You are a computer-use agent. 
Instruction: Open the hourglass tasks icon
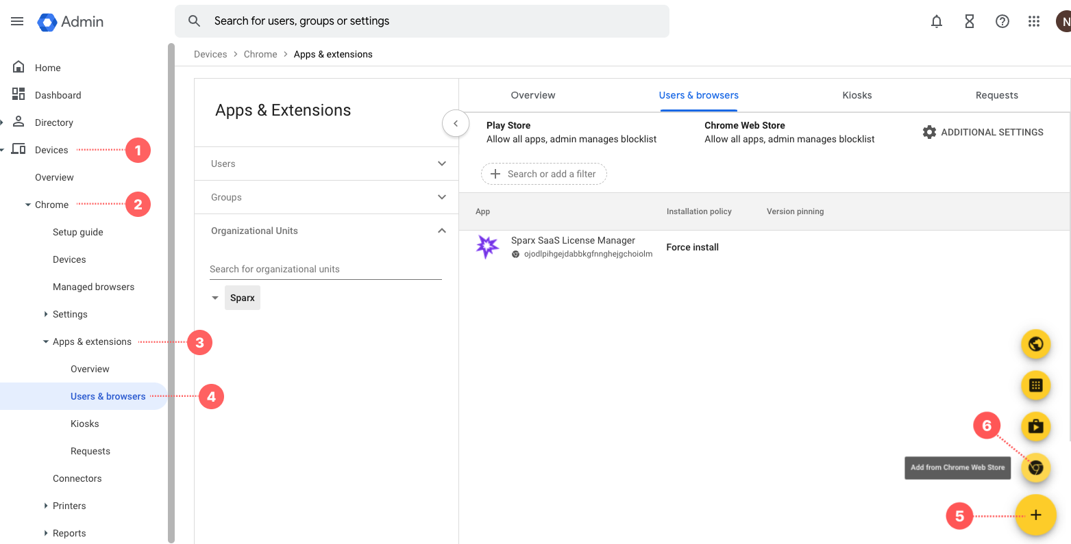969,21
